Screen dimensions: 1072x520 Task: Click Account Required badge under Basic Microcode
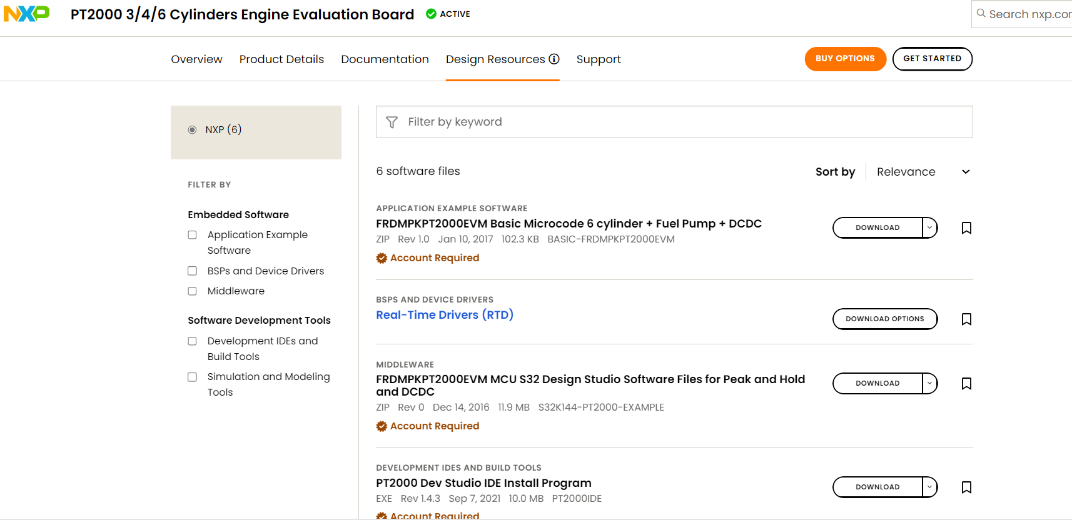428,258
